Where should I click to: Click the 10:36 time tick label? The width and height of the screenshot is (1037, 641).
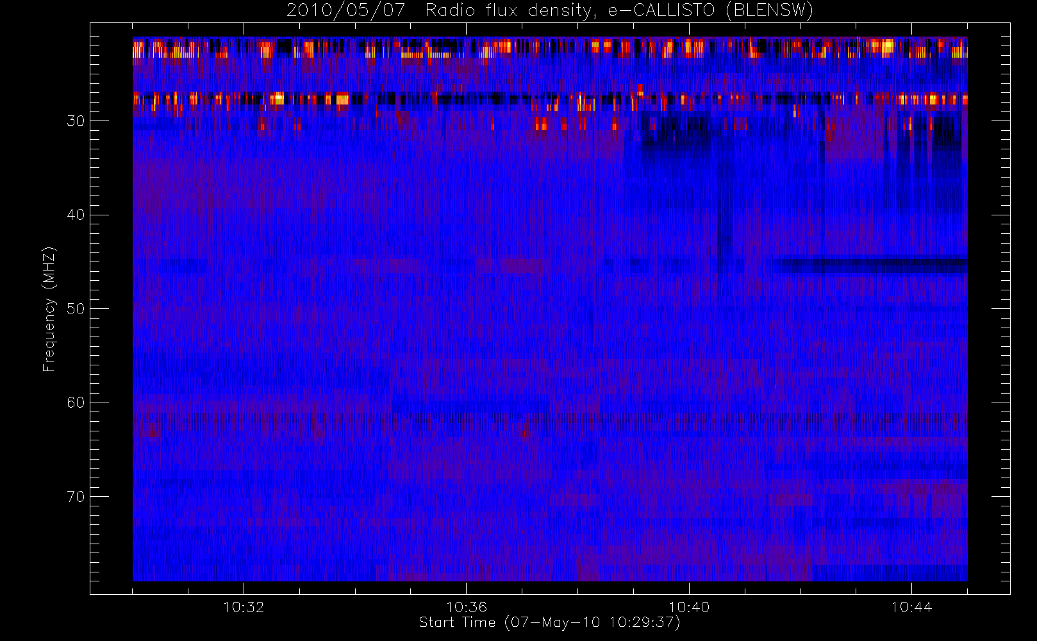click(x=467, y=607)
